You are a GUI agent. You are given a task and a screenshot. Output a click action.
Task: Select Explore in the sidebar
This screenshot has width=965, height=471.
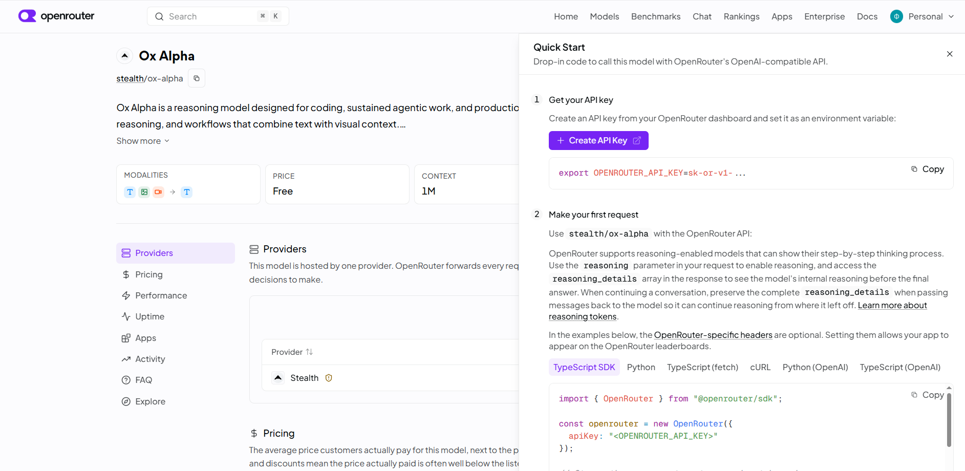tap(176, 401)
